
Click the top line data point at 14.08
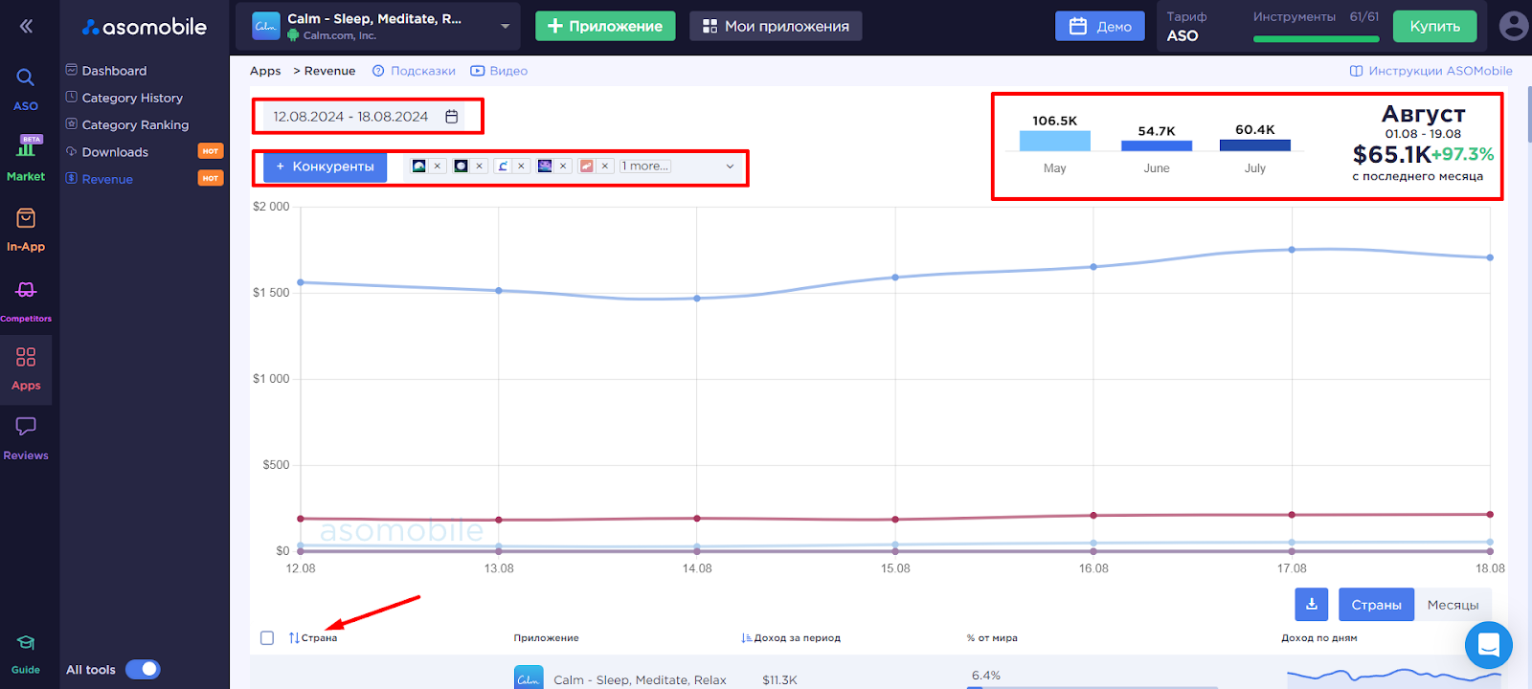tap(697, 298)
